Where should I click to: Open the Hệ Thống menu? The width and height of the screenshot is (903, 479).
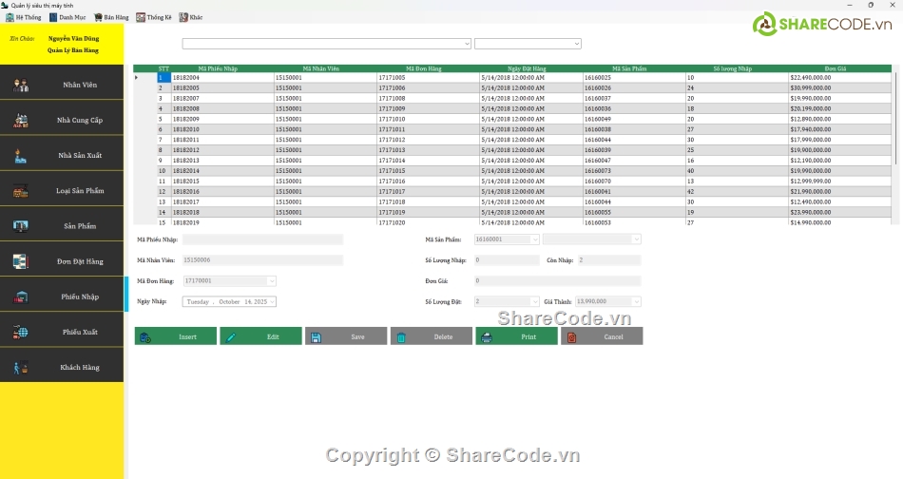(x=23, y=17)
